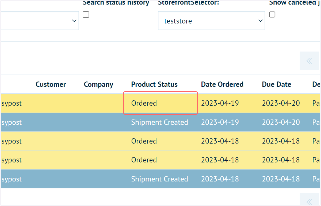Click Shipment Created in the 2023-04-18 row
Screen dimensions: 321x206
(x=160, y=179)
